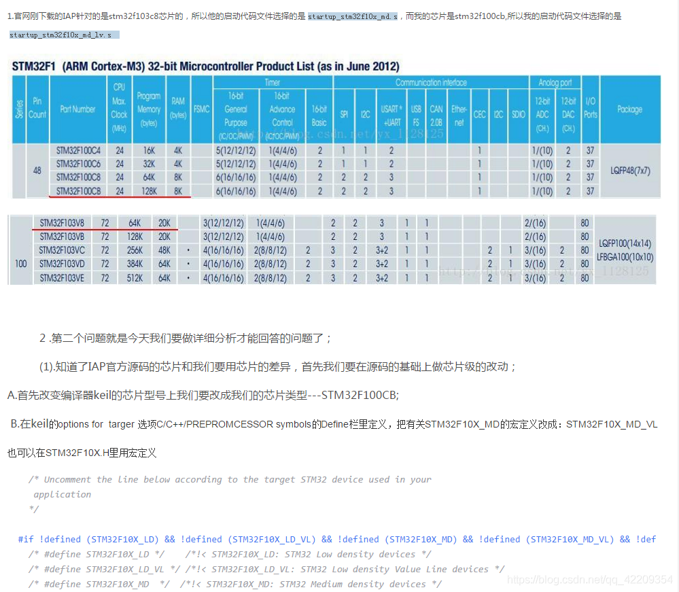Image resolution: width=679 pixels, height=592 pixels.
Task: Click the CEC column header
Action: tap(479, 115)
